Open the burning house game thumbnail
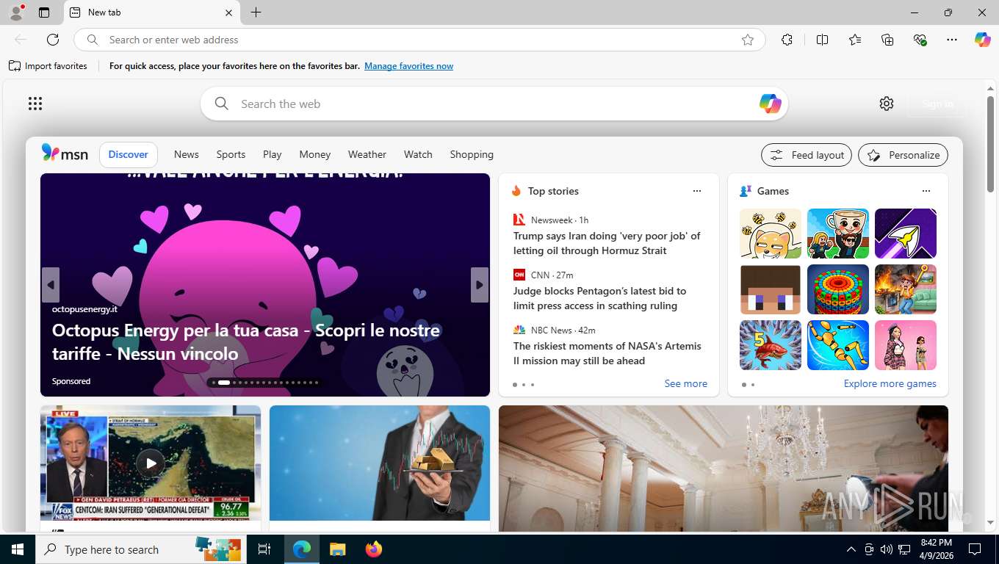 [x=906, y=289]
